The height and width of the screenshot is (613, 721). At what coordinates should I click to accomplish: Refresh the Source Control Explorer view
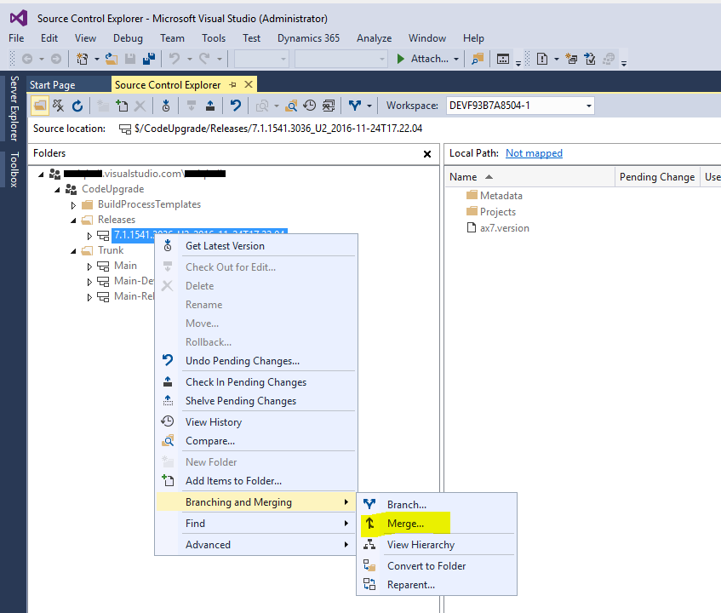77,104
